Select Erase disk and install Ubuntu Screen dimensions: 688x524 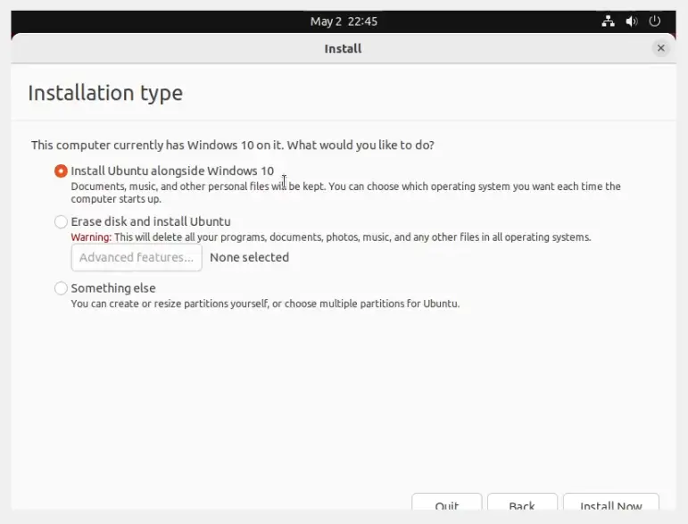coord(61,221)
